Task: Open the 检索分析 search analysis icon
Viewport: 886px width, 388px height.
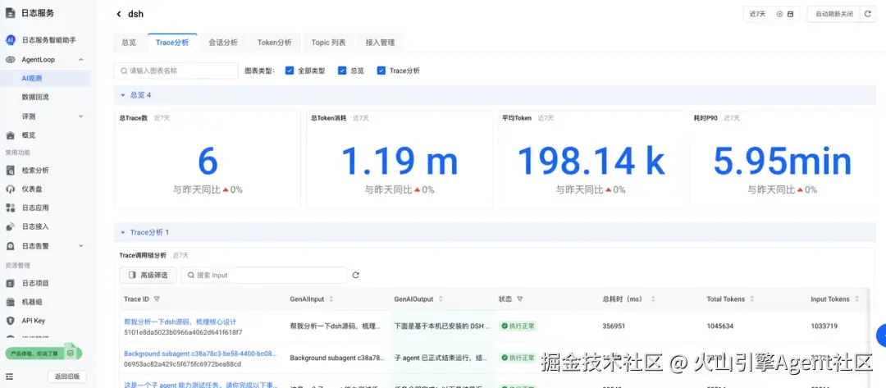Action: [x=10, y=170]
